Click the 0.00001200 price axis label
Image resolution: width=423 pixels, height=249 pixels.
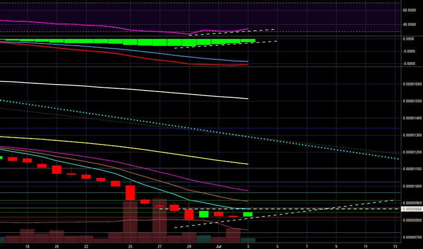click(412, 152)
